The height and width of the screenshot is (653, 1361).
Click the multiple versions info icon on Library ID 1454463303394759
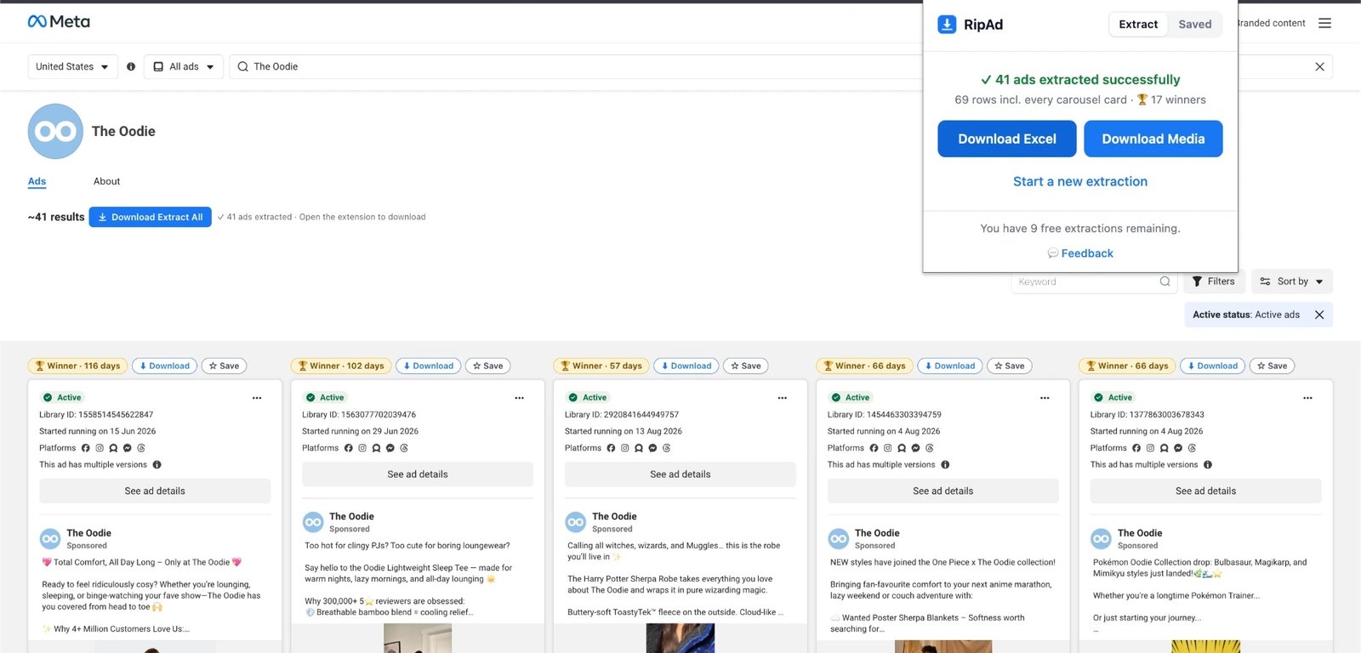(945, 464)
